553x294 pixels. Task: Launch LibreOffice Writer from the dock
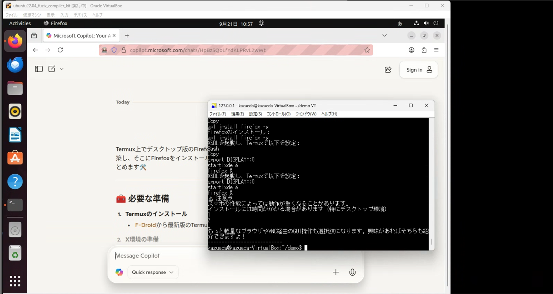(15, 135)
